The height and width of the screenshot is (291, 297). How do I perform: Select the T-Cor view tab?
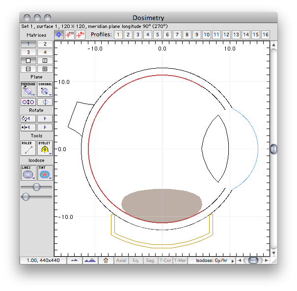click(x=165, y=261)
